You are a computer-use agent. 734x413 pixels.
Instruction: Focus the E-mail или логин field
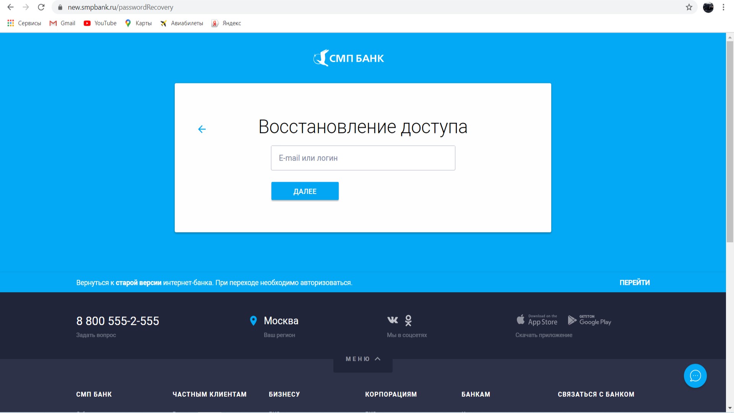pos(363,158)
